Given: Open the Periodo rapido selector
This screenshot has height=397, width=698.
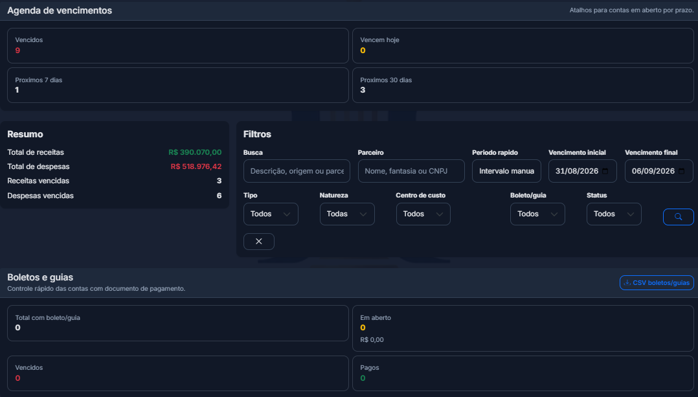Looking at the screenshot, I should click(506, 171).
